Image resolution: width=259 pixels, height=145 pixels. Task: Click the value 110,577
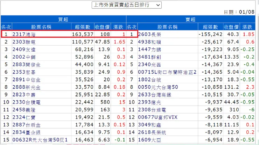[83, 42]
